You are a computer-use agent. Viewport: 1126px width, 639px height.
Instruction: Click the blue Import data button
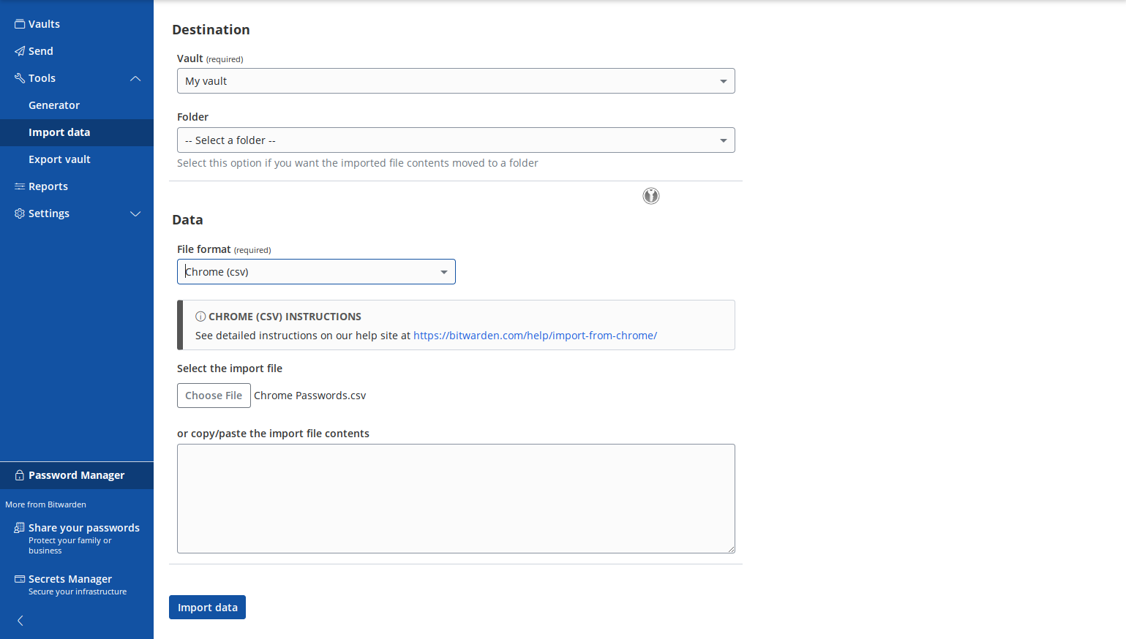coord(207,608)
